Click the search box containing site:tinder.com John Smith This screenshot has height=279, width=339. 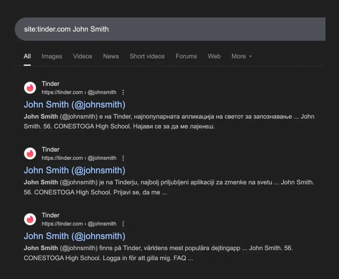point(170,29)
